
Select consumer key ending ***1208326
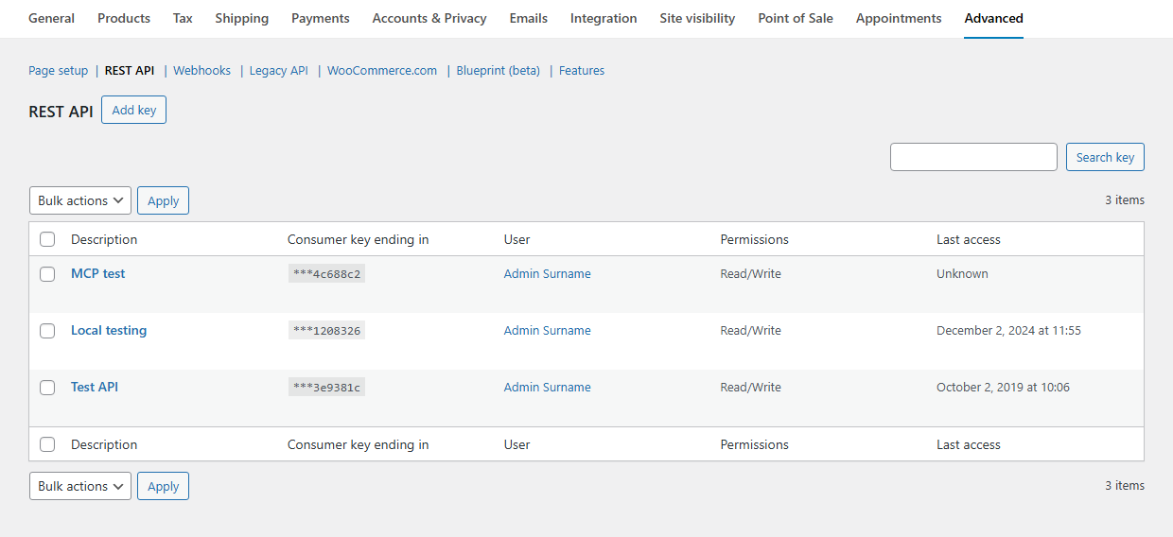(326, 331)
